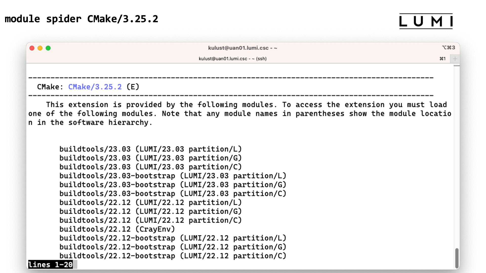Screen dimensions: 486x273
Task: Click line 'buildtools/22.12 (LUMI/22.12 partition/C)'
Action: point(151,220)
